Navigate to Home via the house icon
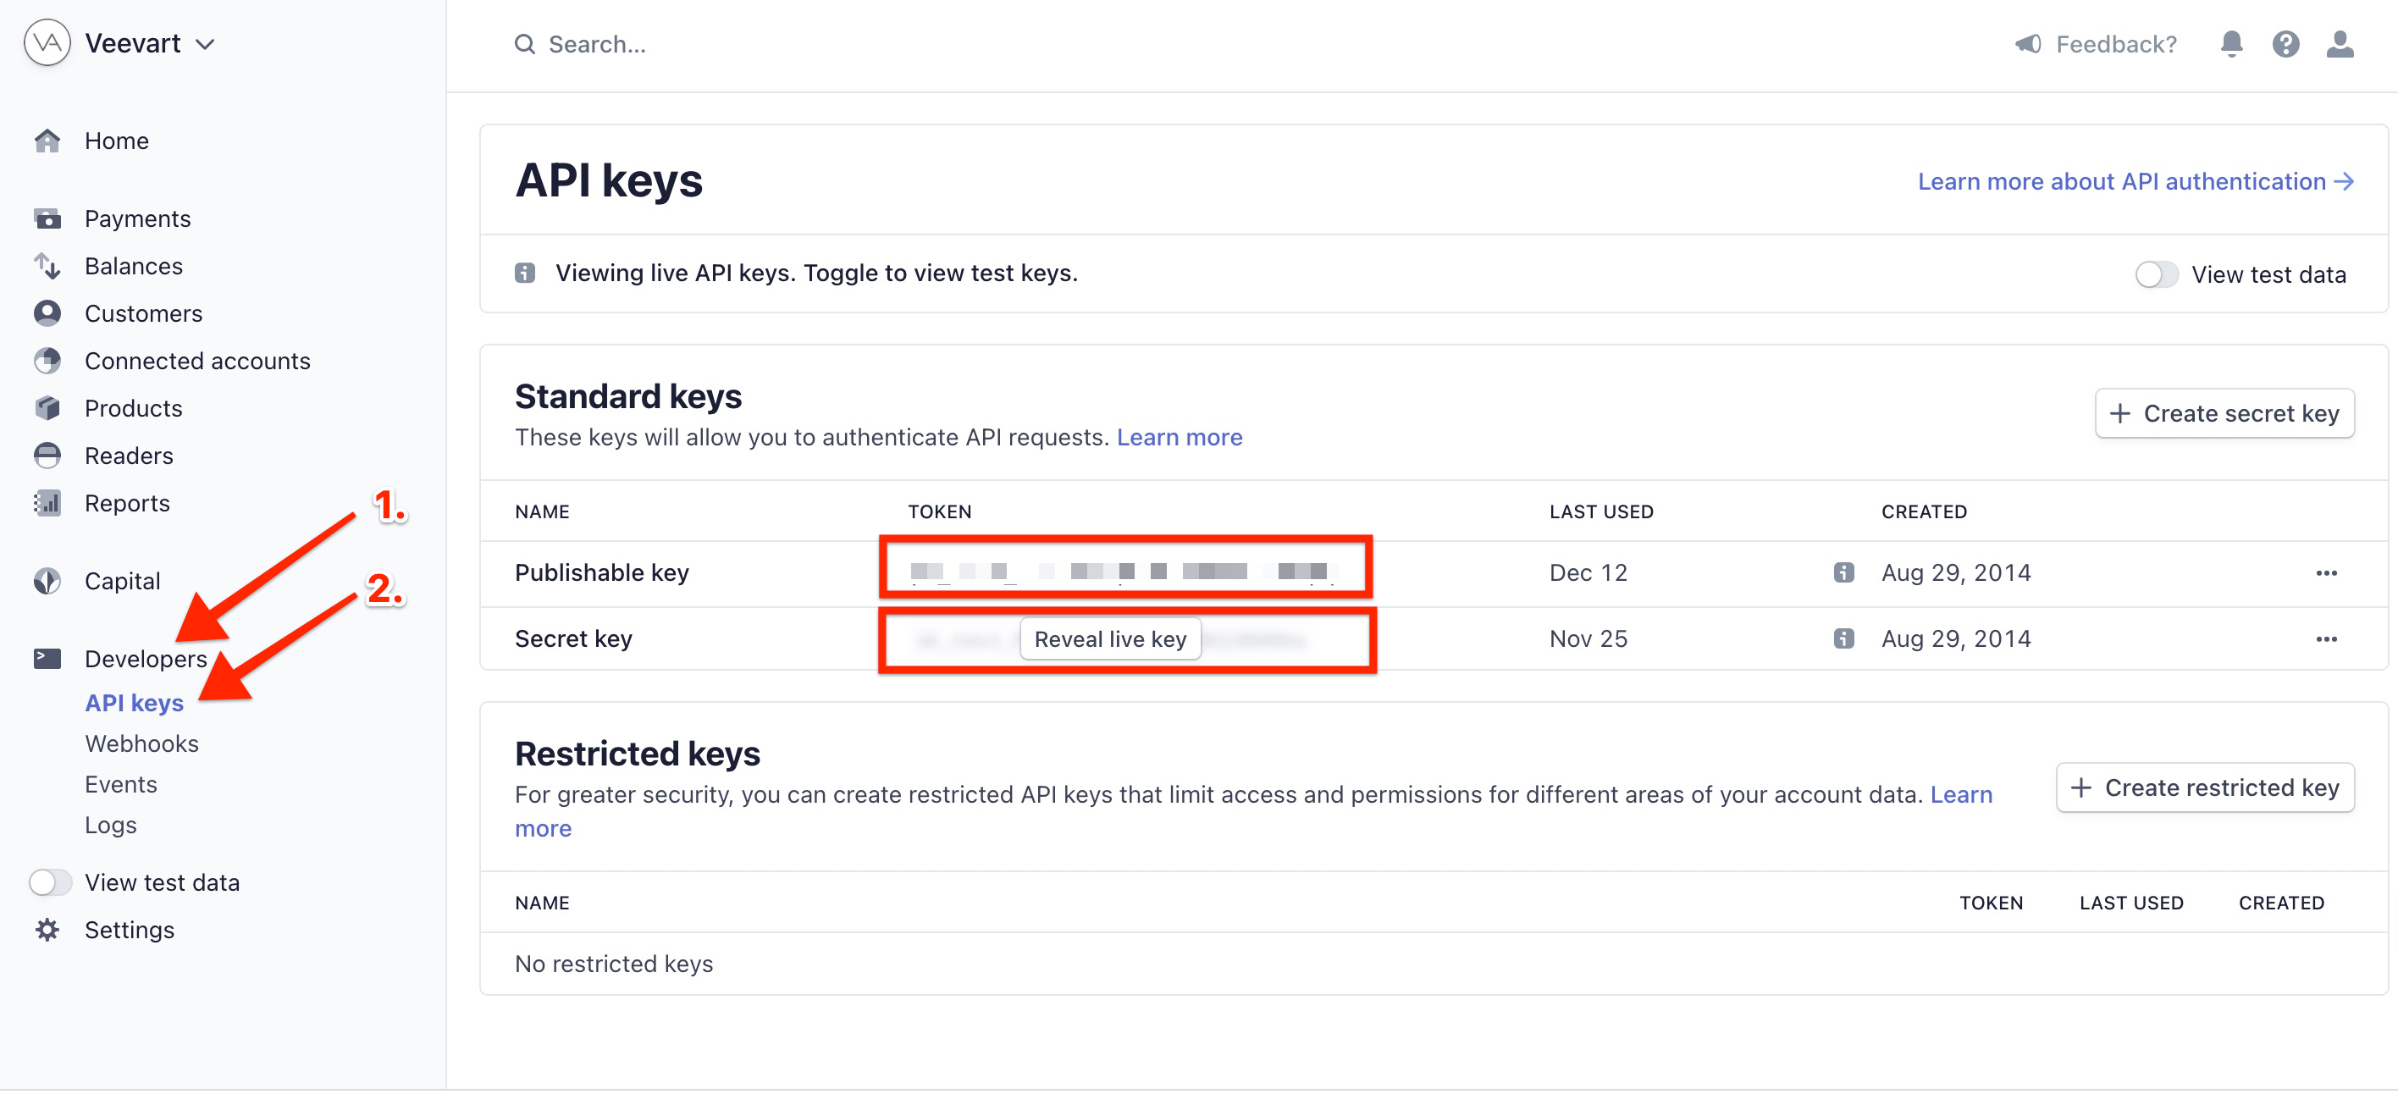The width and height of the screenshot is (2398, 1094). pyautogui.click(x=47, y=140)
